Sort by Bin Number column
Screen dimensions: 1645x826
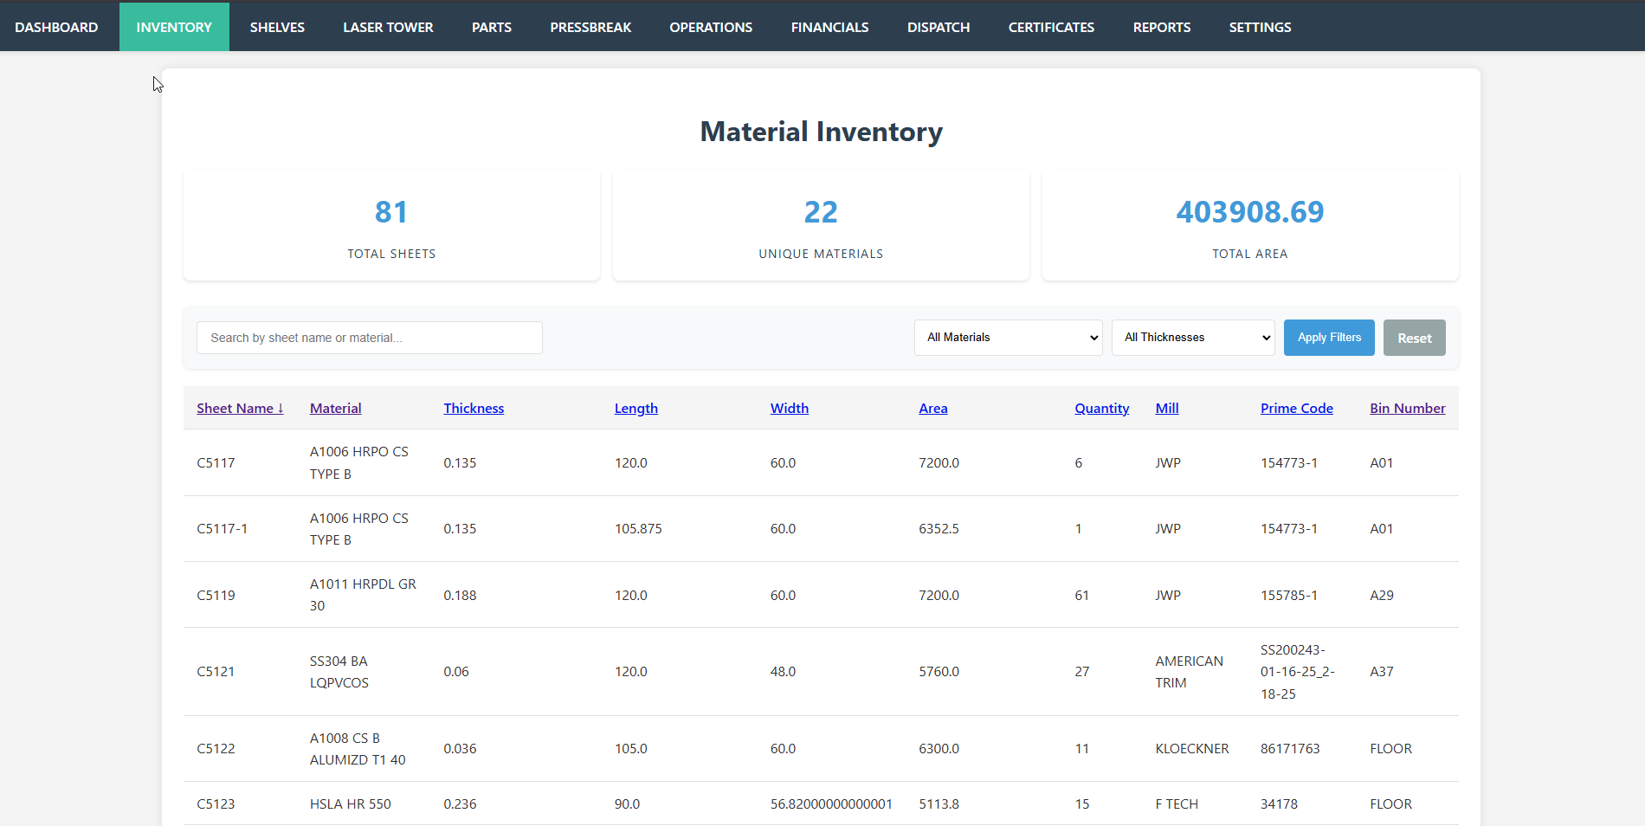coord(1407,409)
